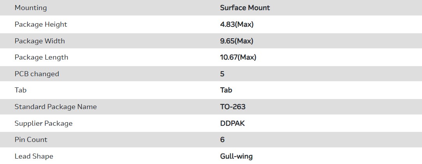Viewport: 422px width, 164px height.
Task: Click the Supplier Package label
Action: [44, 123]
